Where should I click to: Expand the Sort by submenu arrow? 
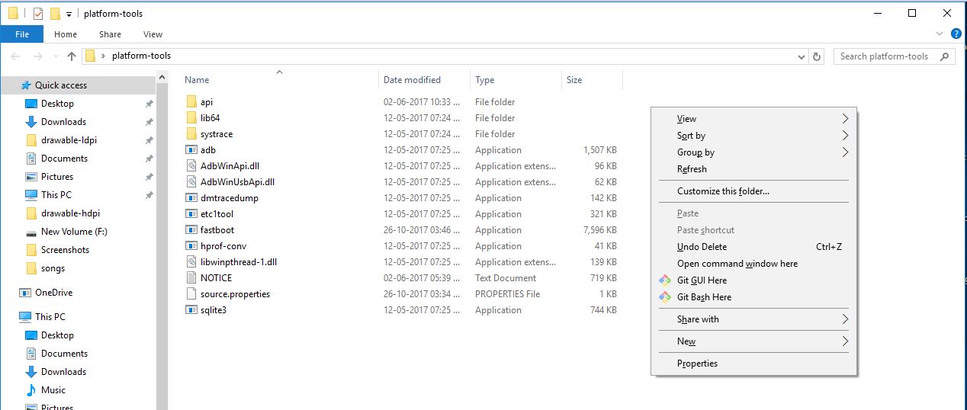(845, 136)
